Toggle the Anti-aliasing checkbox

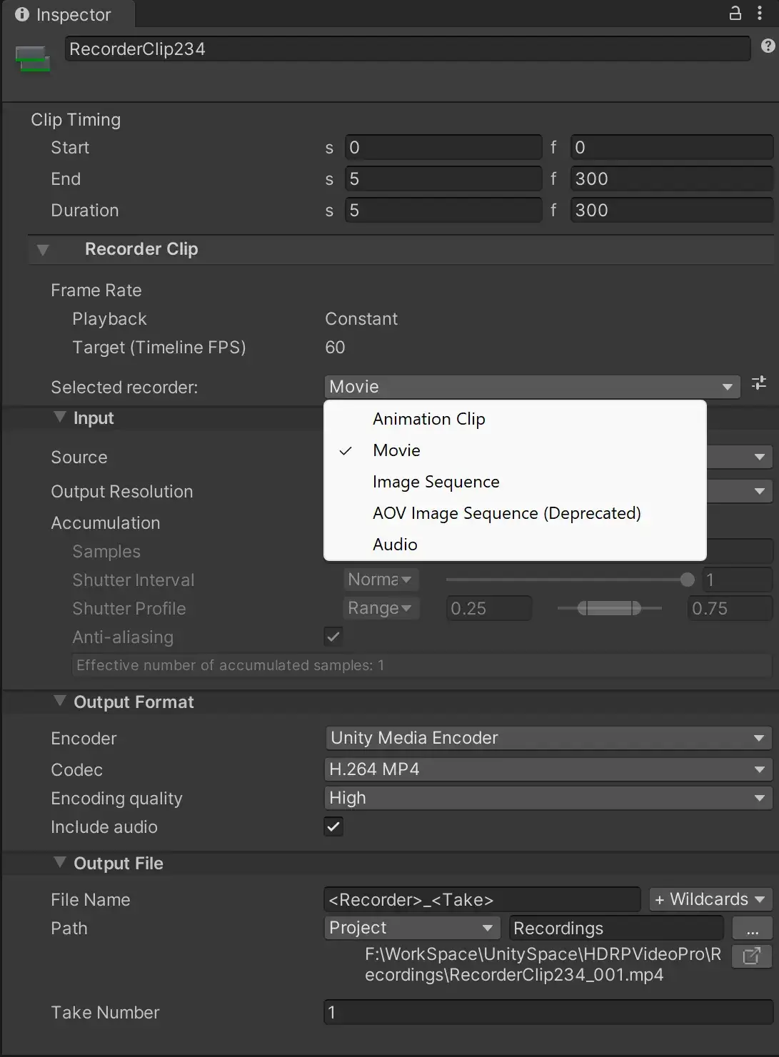(333, 636)
